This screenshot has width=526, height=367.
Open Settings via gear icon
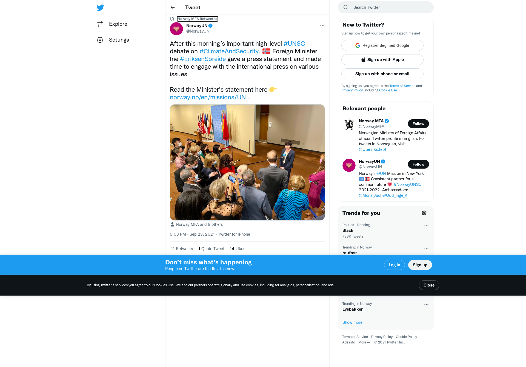pyautogui.click(x=100, y=40)
